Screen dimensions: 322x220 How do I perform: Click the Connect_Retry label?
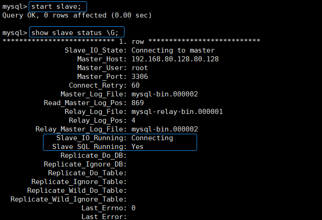click(x=98, y=85)
